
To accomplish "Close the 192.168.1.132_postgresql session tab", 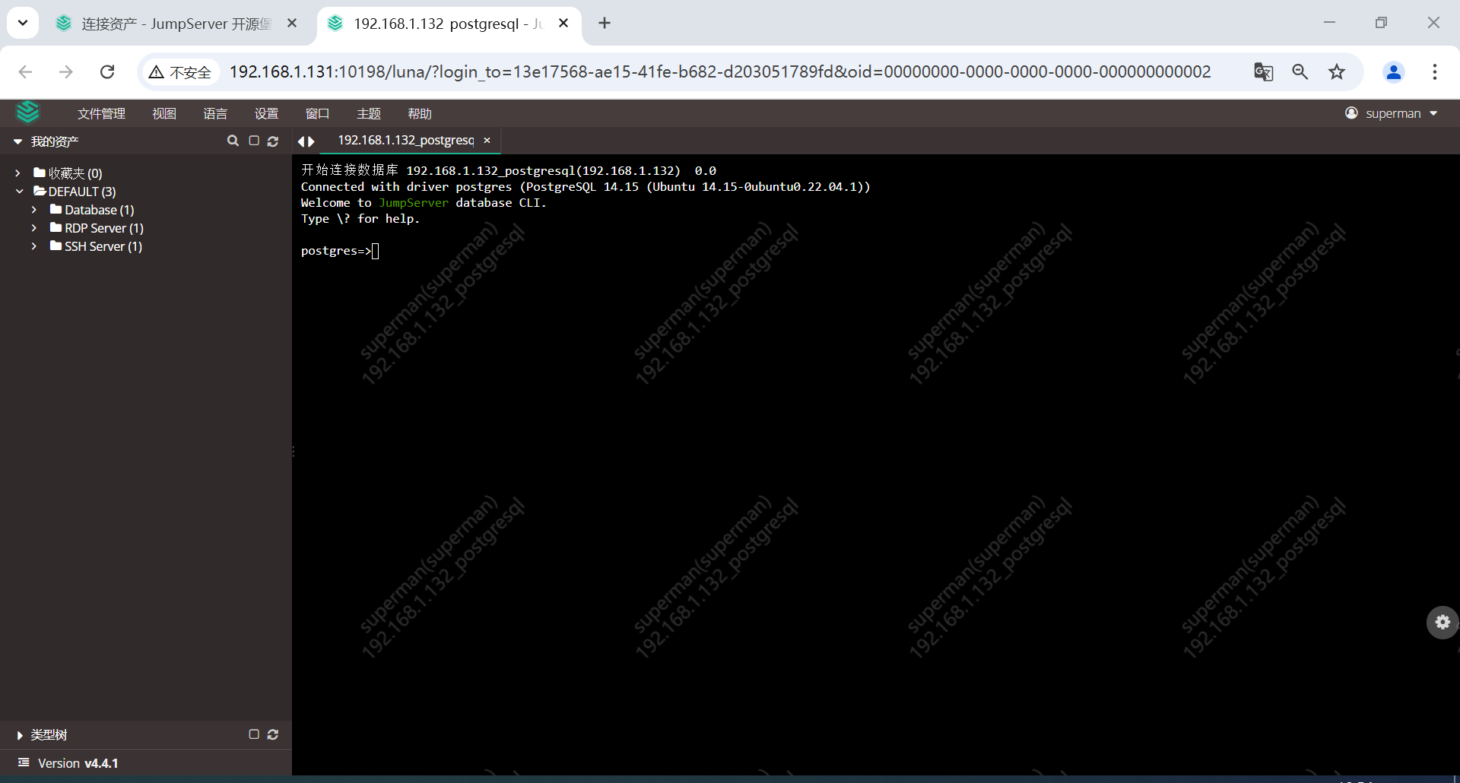I will 487,141.
